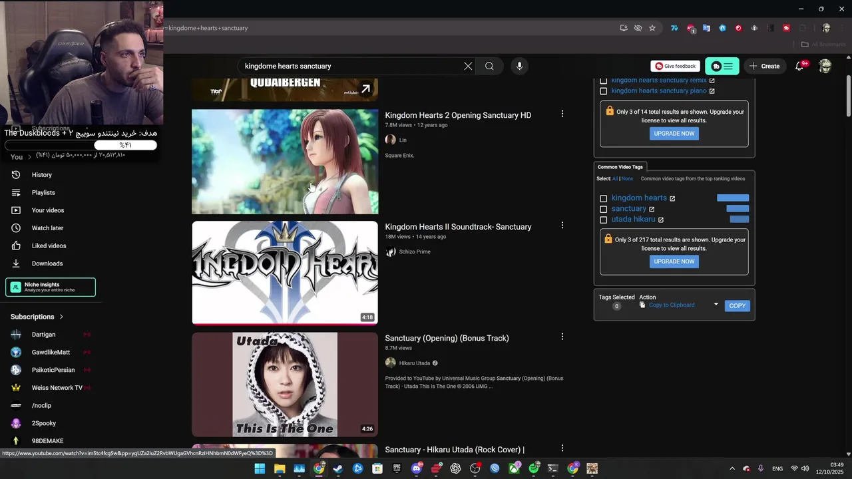Click the crossed-eye icon in address bar

pos(638,28)
